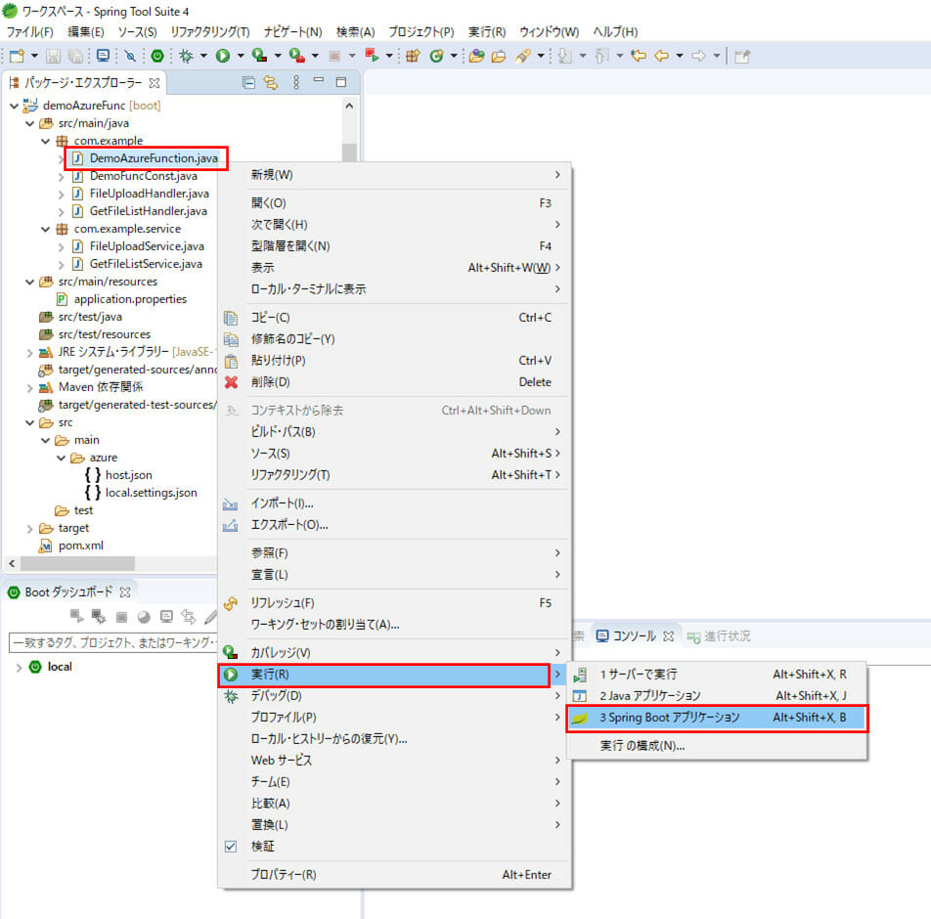The width and height of the screenshot is (931, 919).
Task: Expand the target folder node
Action: [29, 528]
